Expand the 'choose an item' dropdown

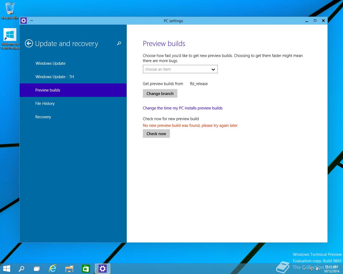[180, 69]
